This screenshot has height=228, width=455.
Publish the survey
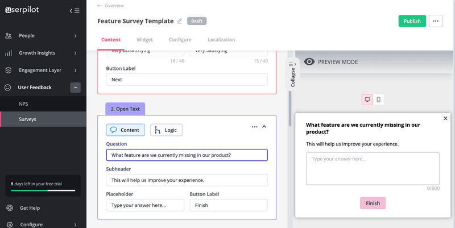tap(412, 21)
